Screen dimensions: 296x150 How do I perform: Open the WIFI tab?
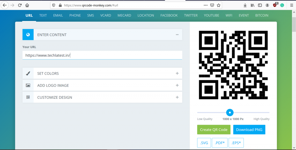point(229,16)
